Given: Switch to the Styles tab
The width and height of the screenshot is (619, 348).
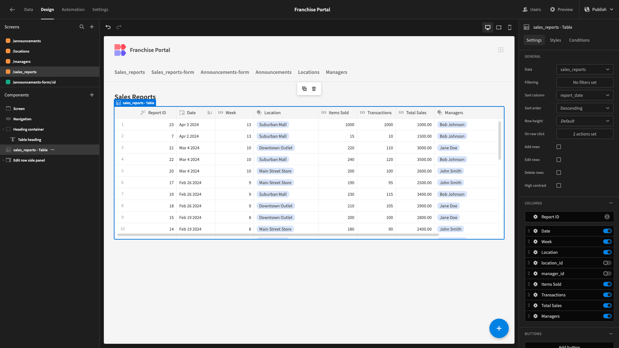Looking at the screenshot, I should pyautogui.click(x=555, y=40).
